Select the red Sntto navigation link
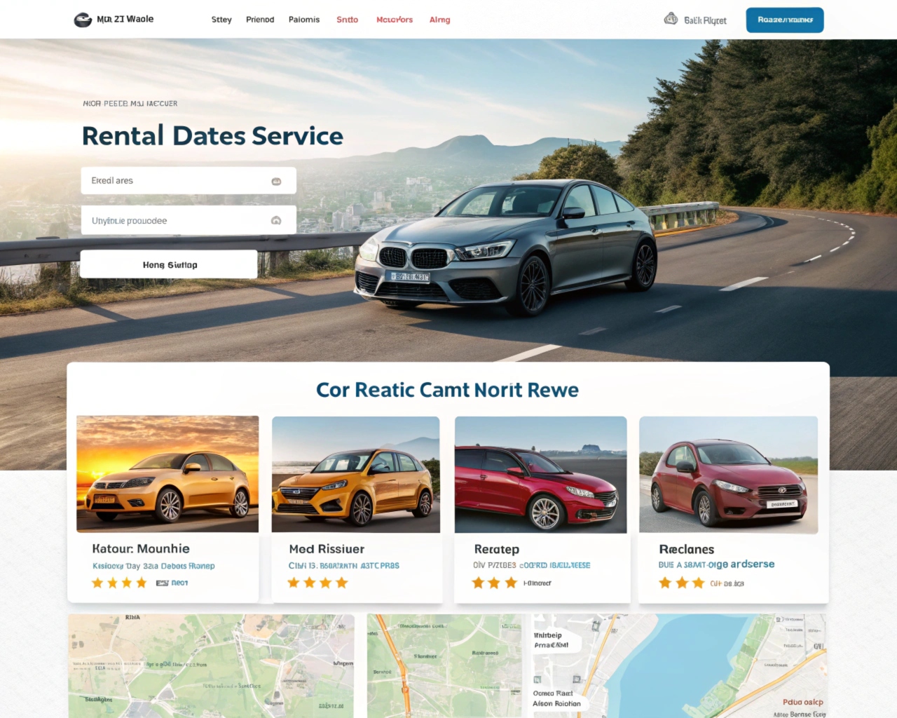This screenshot has height=718, width=897. [347, 20]
